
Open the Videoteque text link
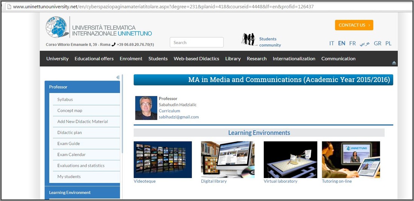point(145,181)
